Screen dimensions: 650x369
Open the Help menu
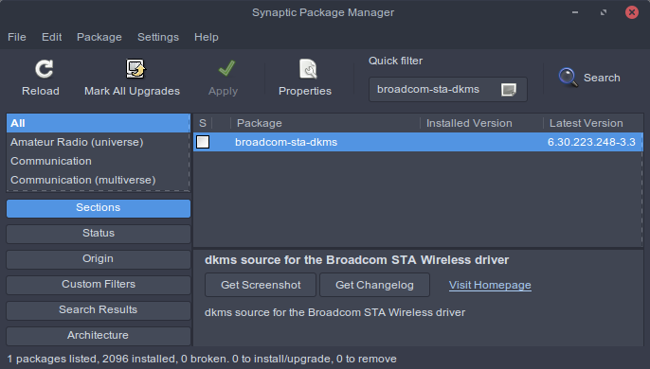tap(207, 37)
